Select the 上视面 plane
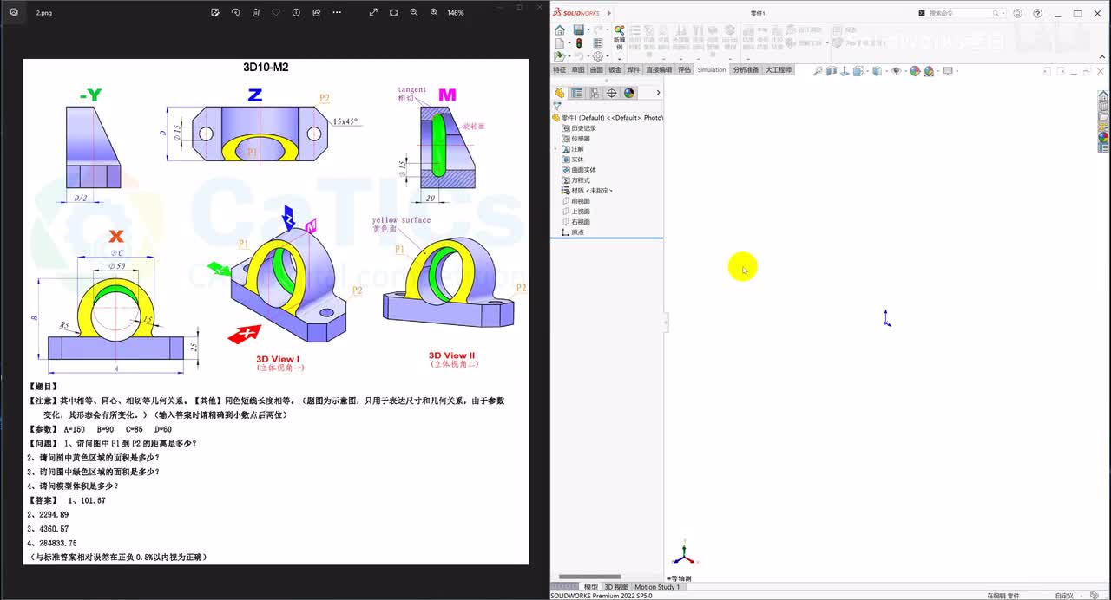This screenshot has width=1111, height=600. pos(575,212)
